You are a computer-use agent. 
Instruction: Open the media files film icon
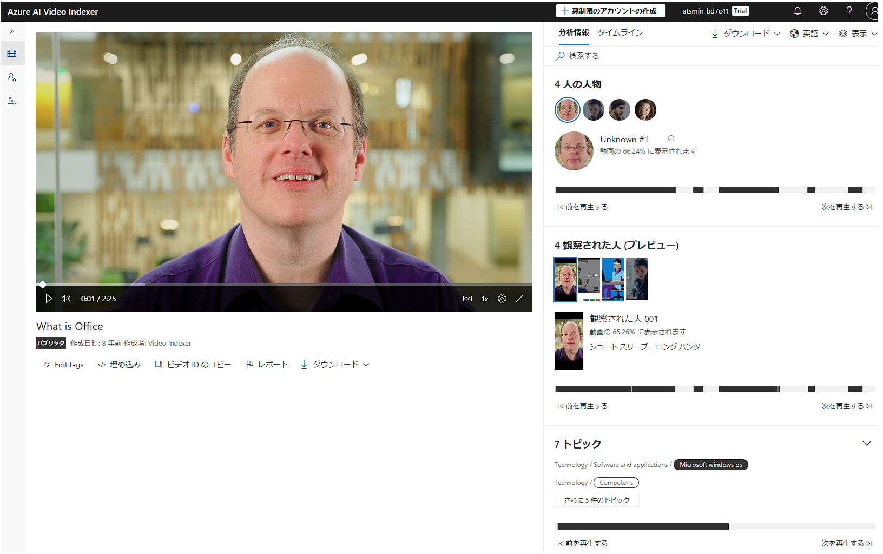coord(12,53)
